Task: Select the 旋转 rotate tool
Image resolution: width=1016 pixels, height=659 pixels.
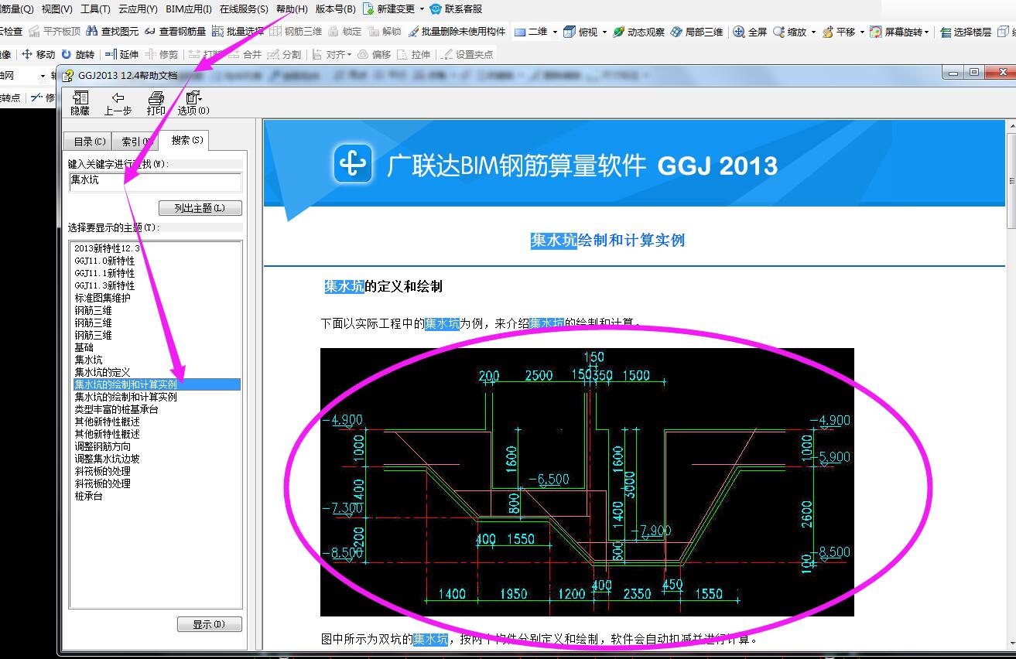Action: [77, 54]
